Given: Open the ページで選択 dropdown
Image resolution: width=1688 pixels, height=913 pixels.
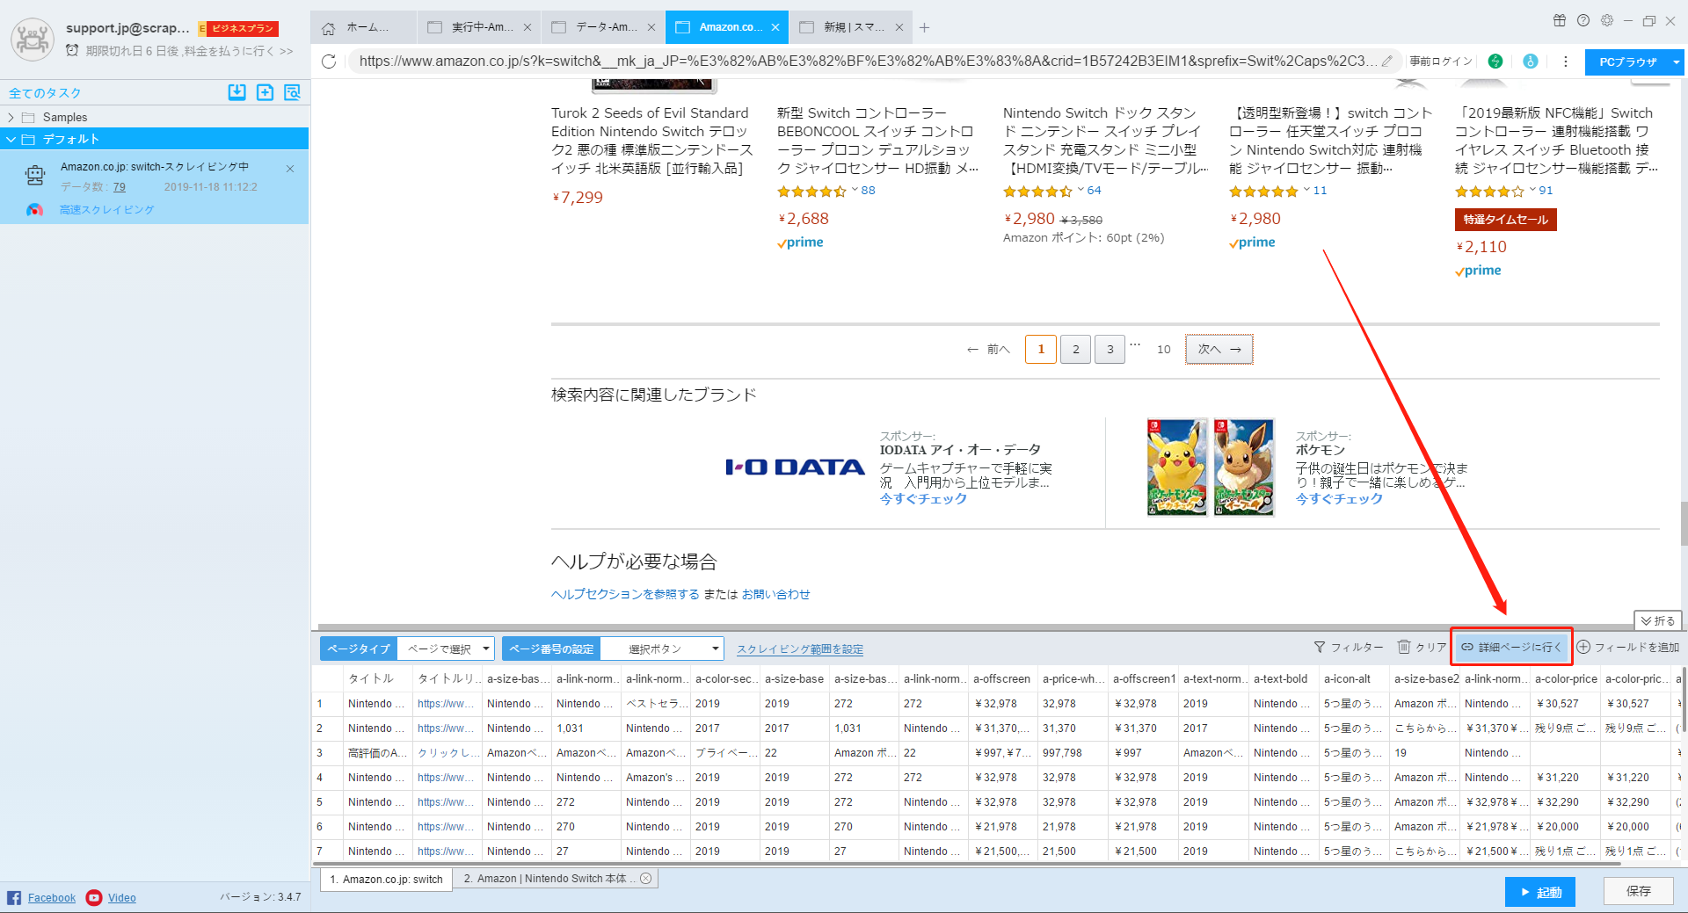Looking at the screenshot, I should tap(446, 649).
